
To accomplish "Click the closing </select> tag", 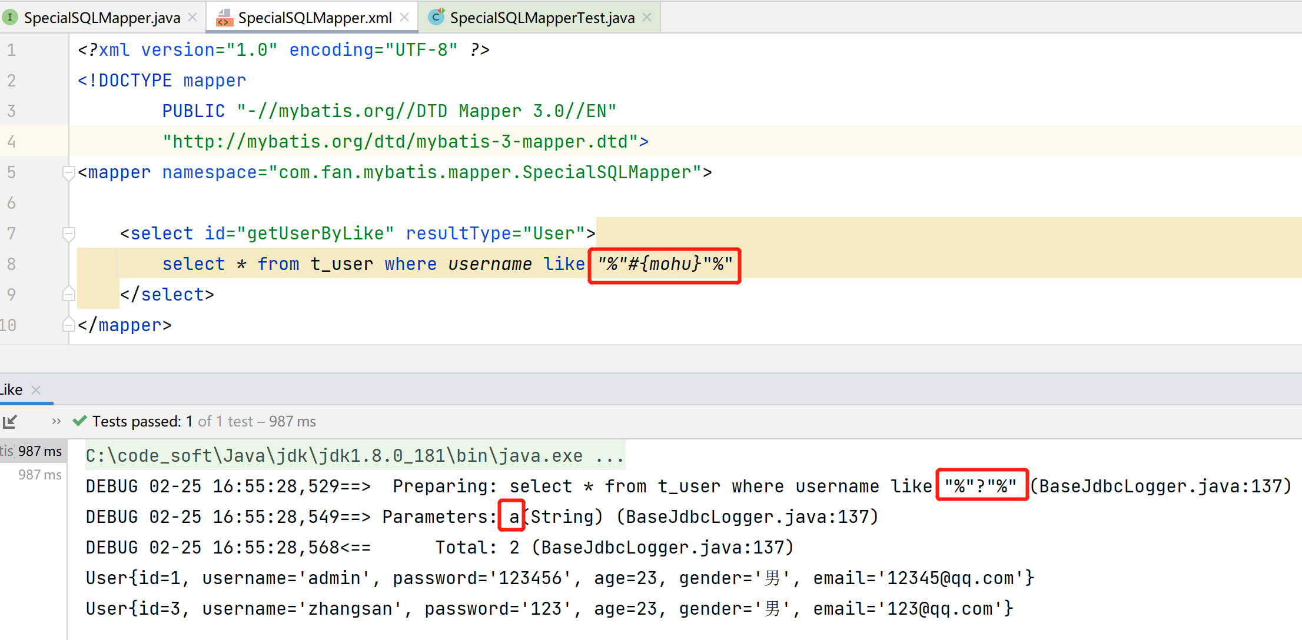I will pos(167,295).
